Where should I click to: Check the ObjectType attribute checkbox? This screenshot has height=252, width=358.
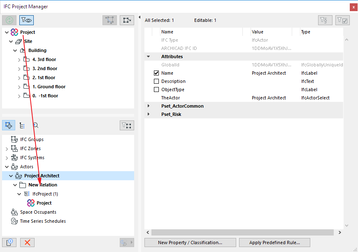click(x=156, y=89)
